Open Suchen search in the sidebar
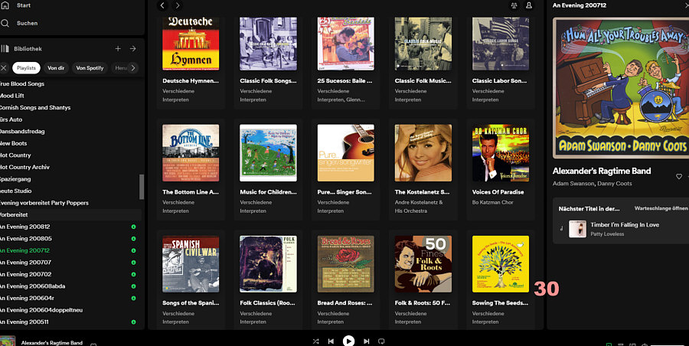689x346 pixels. (x=27, y=23)
